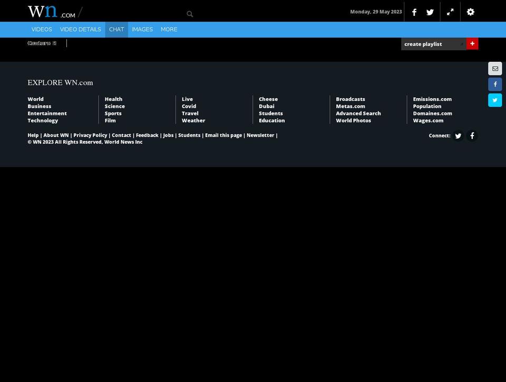This screenshot has height=382, width=506.
Task: Open the Newsletter footer link
Action: coord(260,135)
